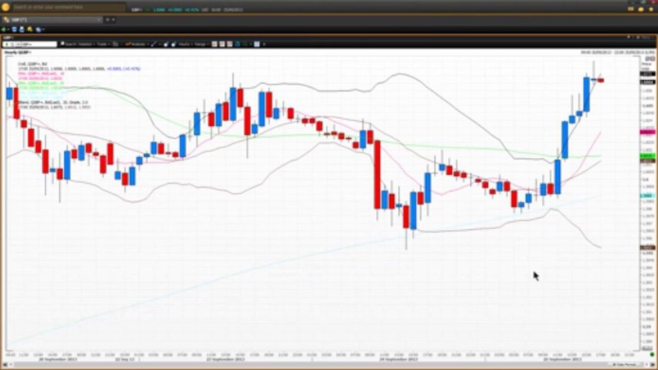The height and width of the screenshot is (370, 658).
Task: Expand the back arrow history dropdown
Action: [8, 30]
